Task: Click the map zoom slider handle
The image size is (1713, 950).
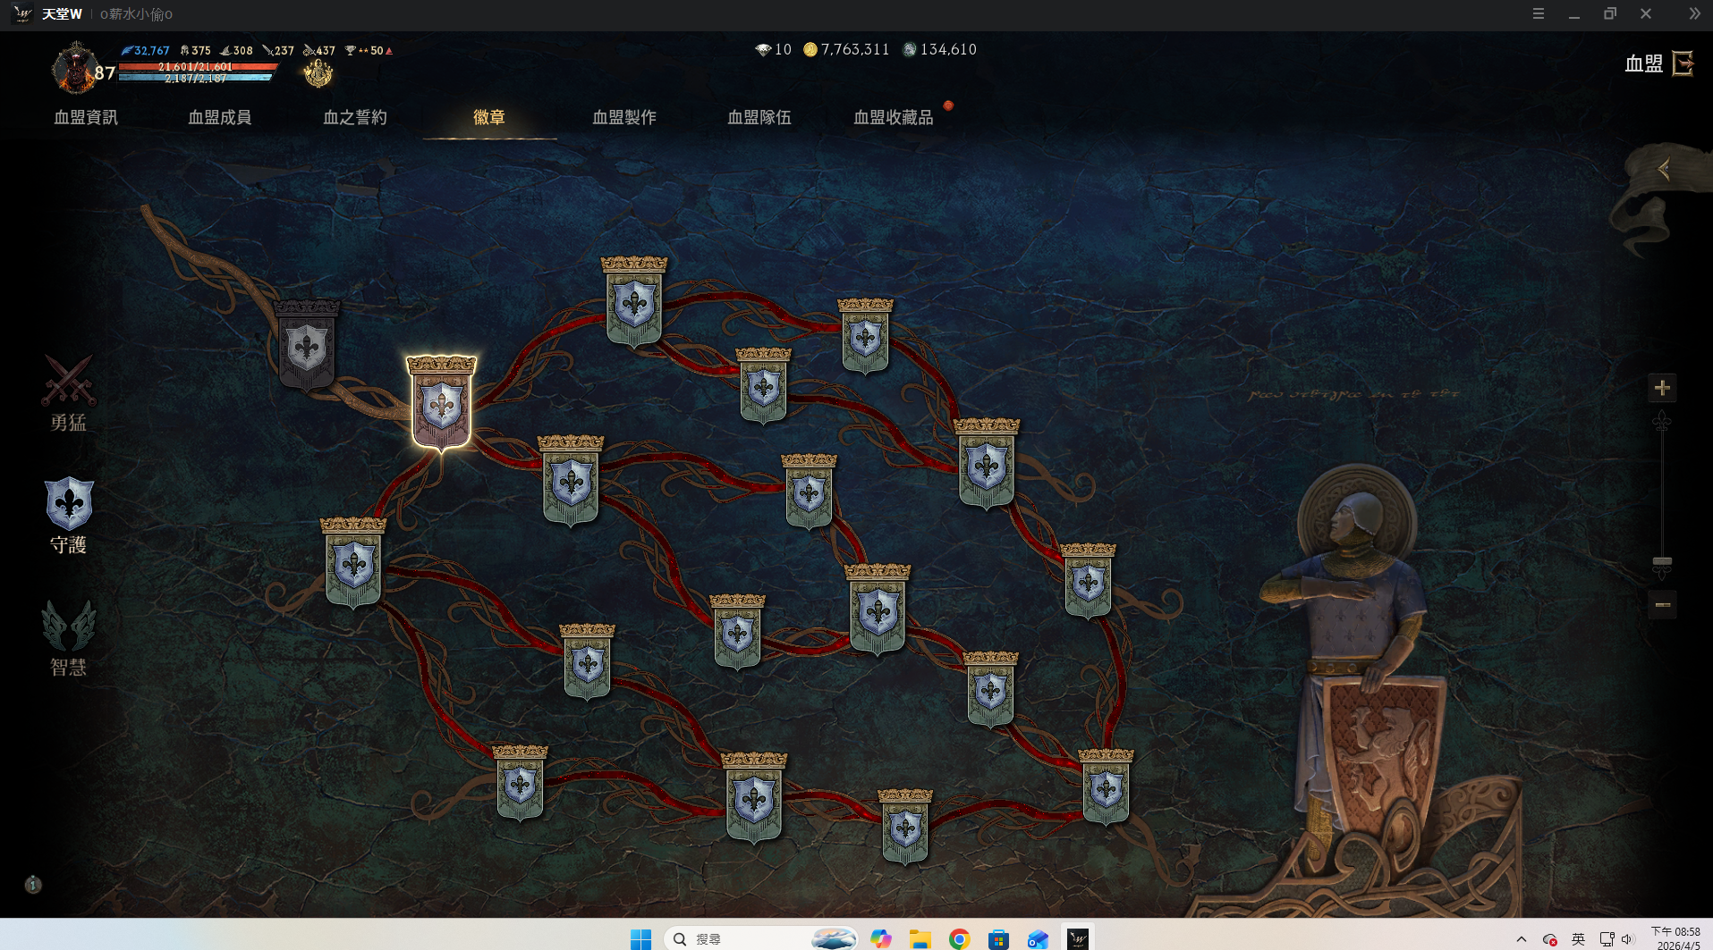Action: [x=1662, y=561]
